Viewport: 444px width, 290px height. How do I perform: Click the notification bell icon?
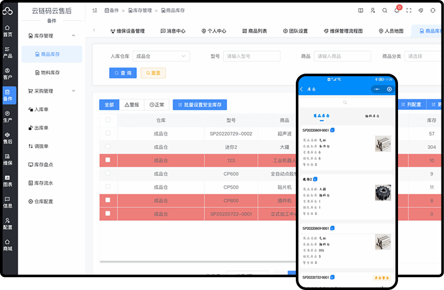tap(397, 10)
